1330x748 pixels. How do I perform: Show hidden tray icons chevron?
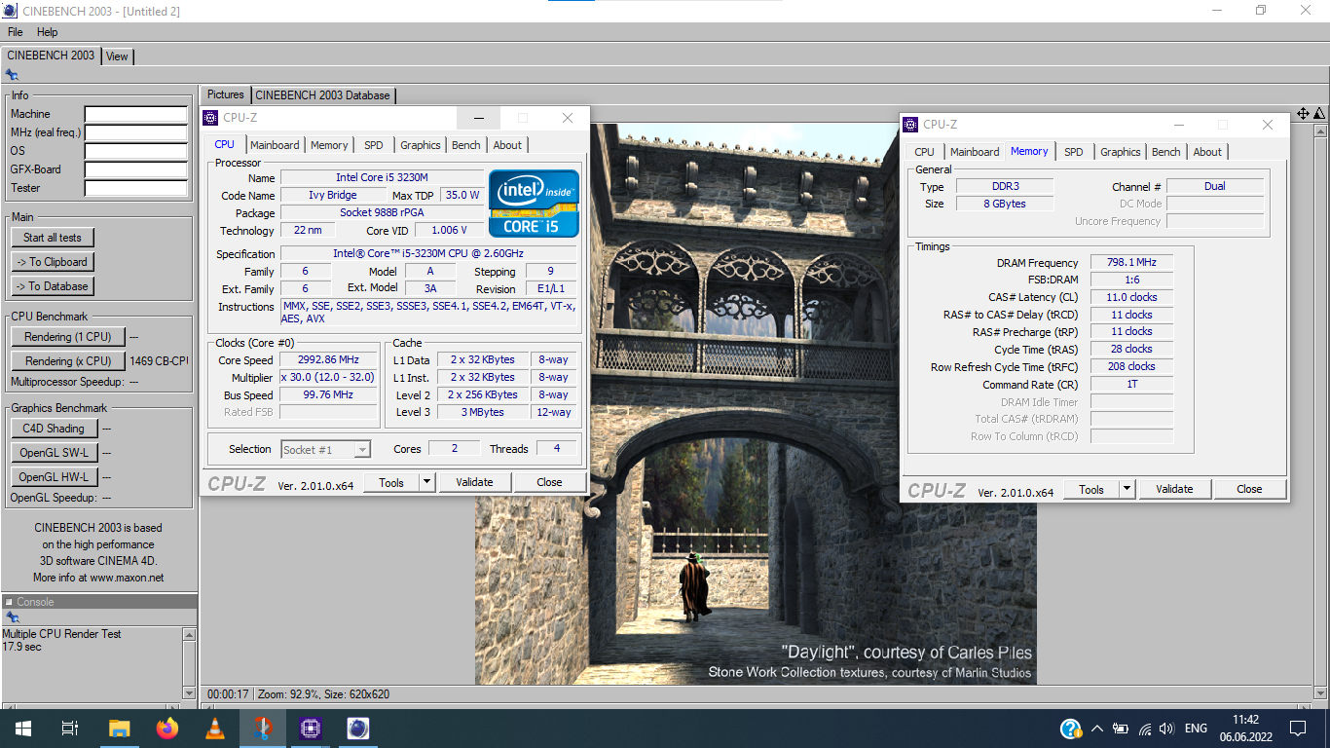tap(1096, 729)
